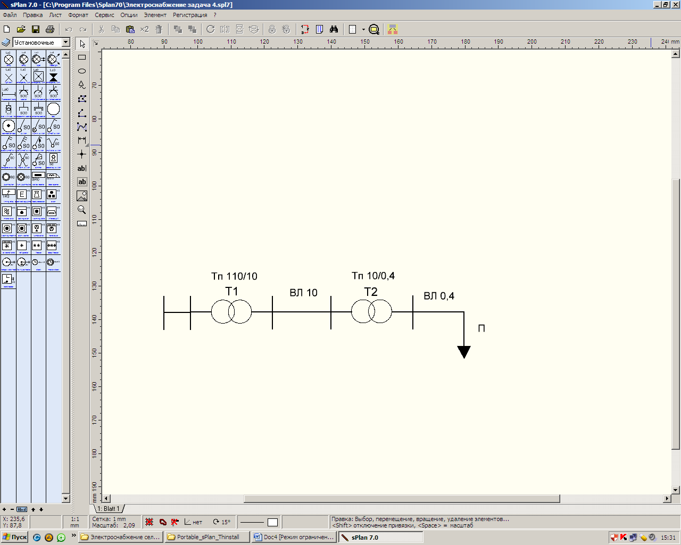Select the rectangle drawing tool
681x545 pixels.
click(x=82, y=57)
